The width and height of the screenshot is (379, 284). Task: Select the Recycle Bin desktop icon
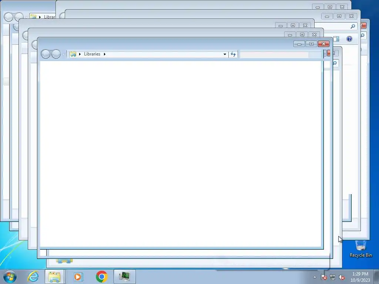pos(360,248)
